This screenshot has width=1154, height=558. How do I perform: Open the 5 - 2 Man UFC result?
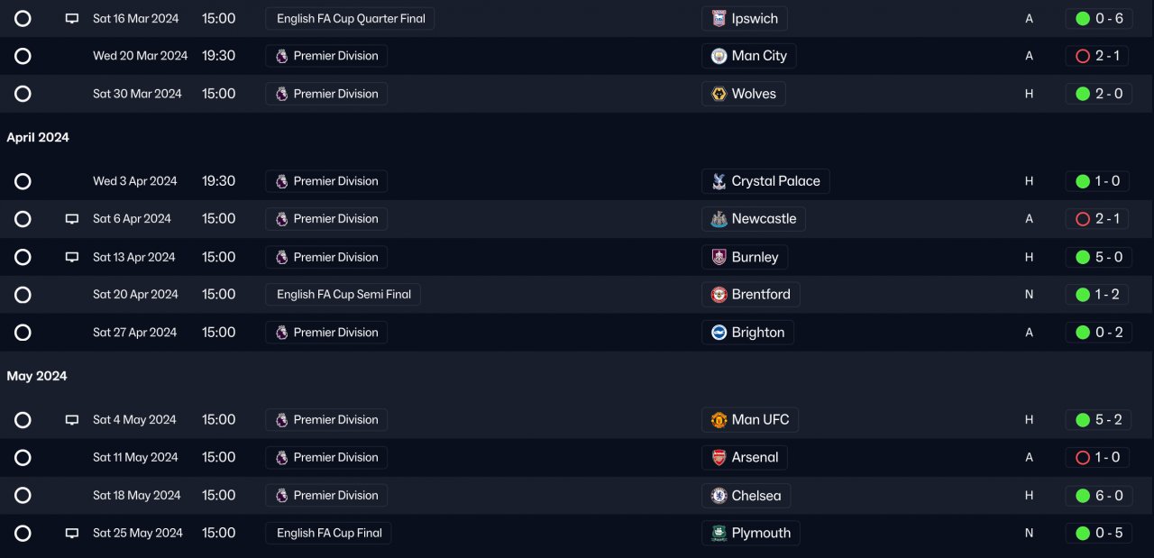coord(1098,419)
